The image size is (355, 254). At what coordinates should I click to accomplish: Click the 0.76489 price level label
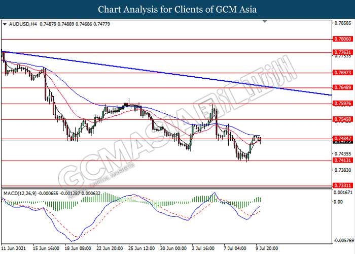click(x=343, y=87)
